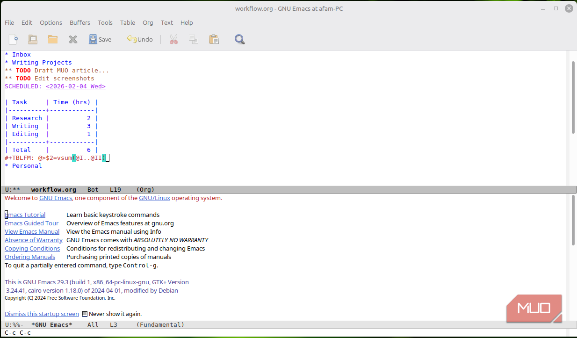Click the scheduled date <2026-02-04 Wed>
The width and height of the screenshot is (577, 338).
[x=76, y=86]
